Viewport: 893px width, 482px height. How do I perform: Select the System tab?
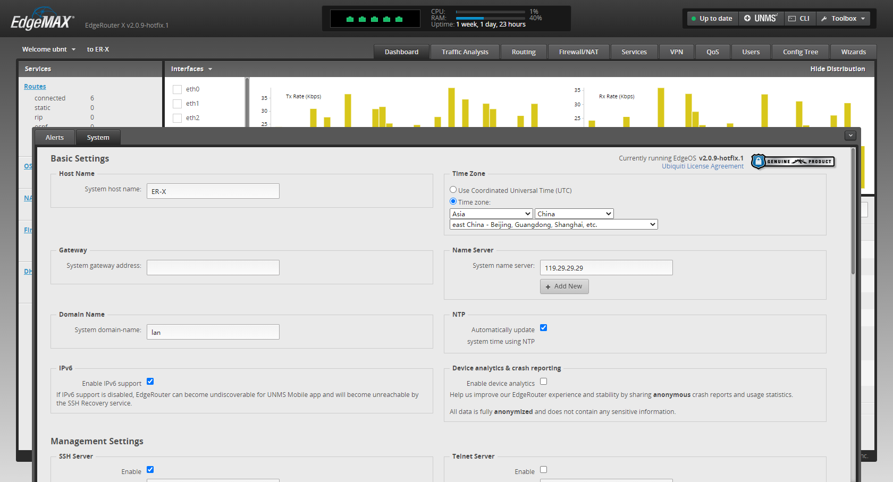coord(98,138)
